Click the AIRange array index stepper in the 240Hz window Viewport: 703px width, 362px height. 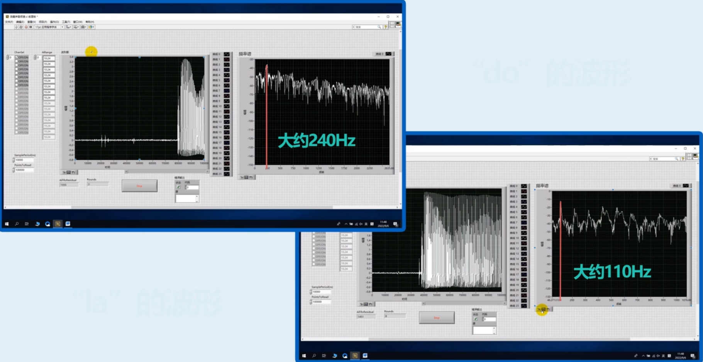pyautogui.click(x=35, y=57)
